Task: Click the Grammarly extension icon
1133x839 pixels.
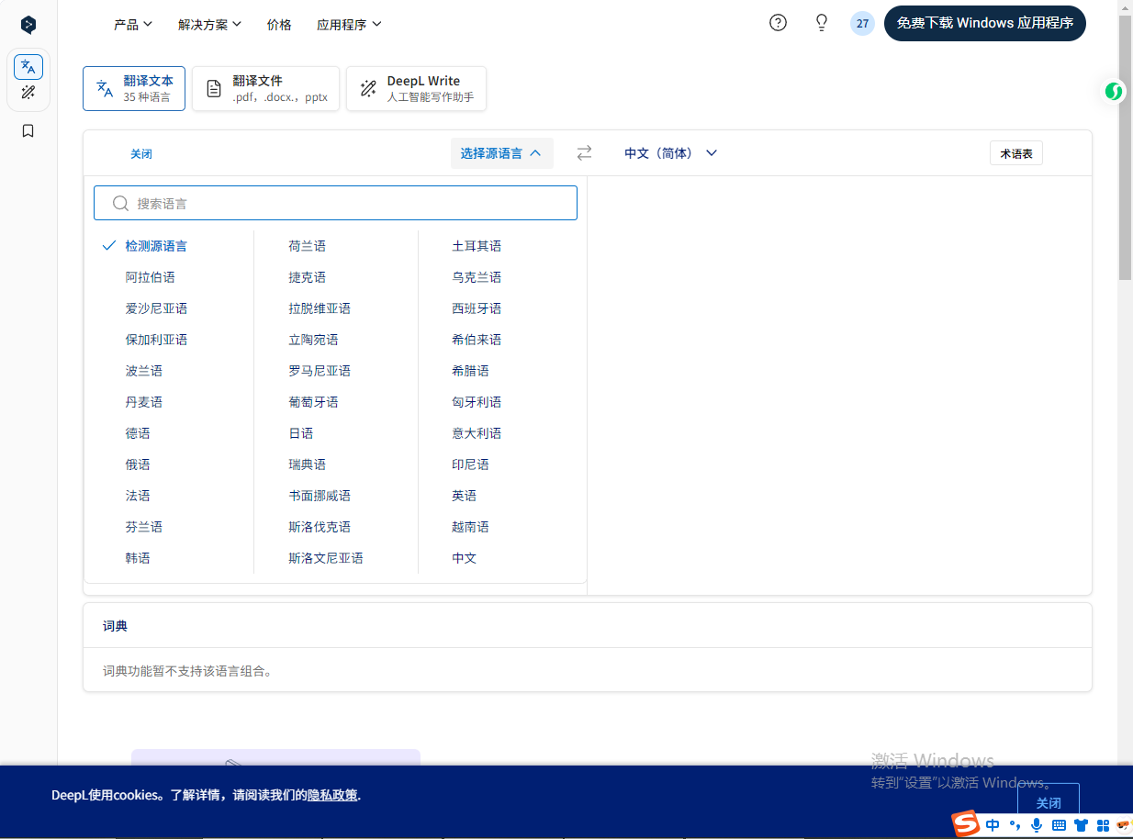Action: tap(1114, 91)
